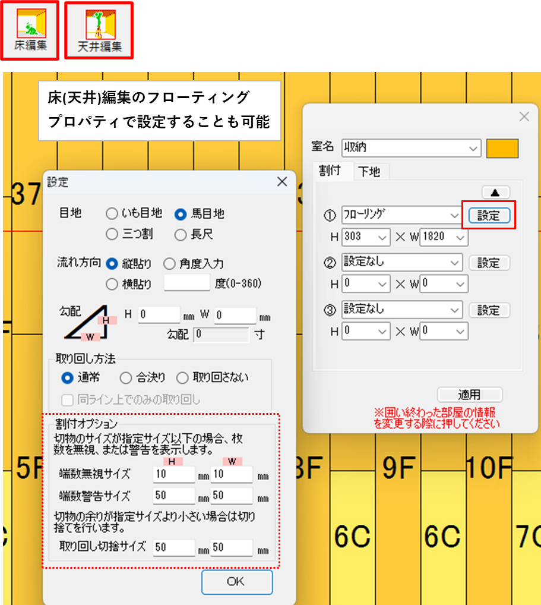541x605 pixels.
Task: Close the floating property panel
Action: (524, 116)
